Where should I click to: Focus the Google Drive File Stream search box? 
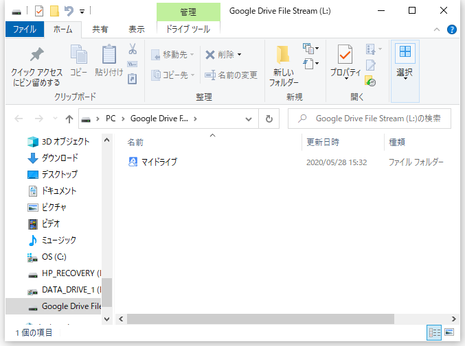pyautogui.click(x=370, y=119)
